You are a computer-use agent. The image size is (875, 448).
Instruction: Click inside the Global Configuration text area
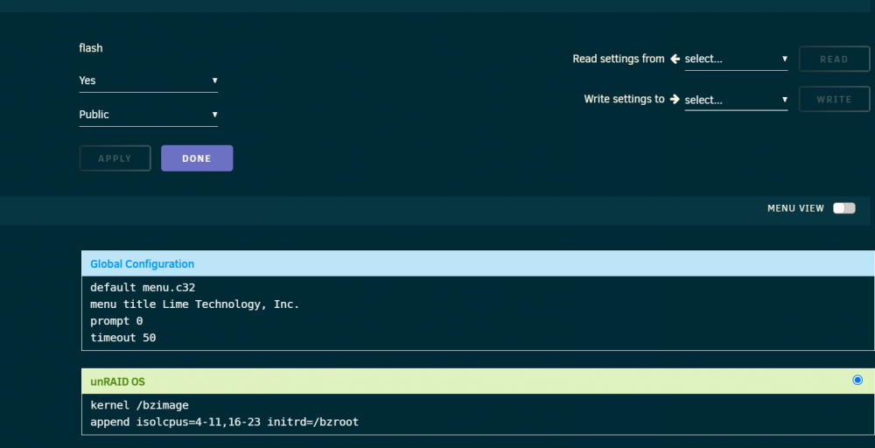click(479, 313)
